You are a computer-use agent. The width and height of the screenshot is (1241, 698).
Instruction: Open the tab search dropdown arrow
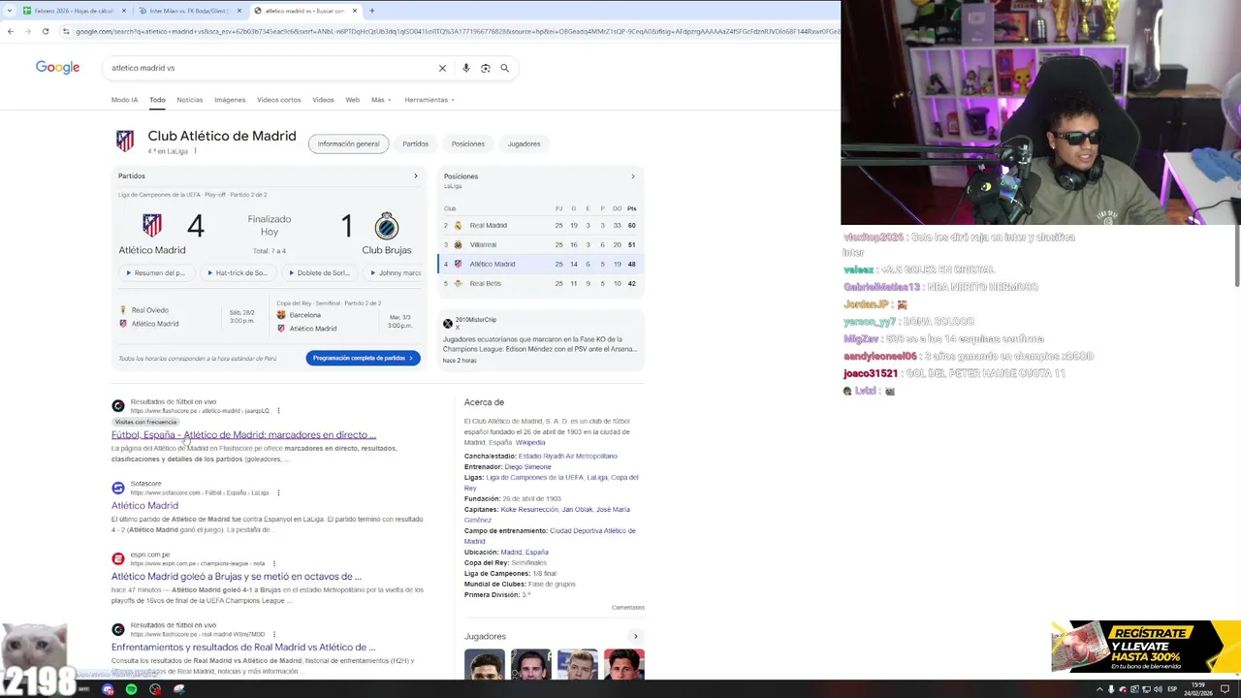pyautogui.click(x=9, y=11)
